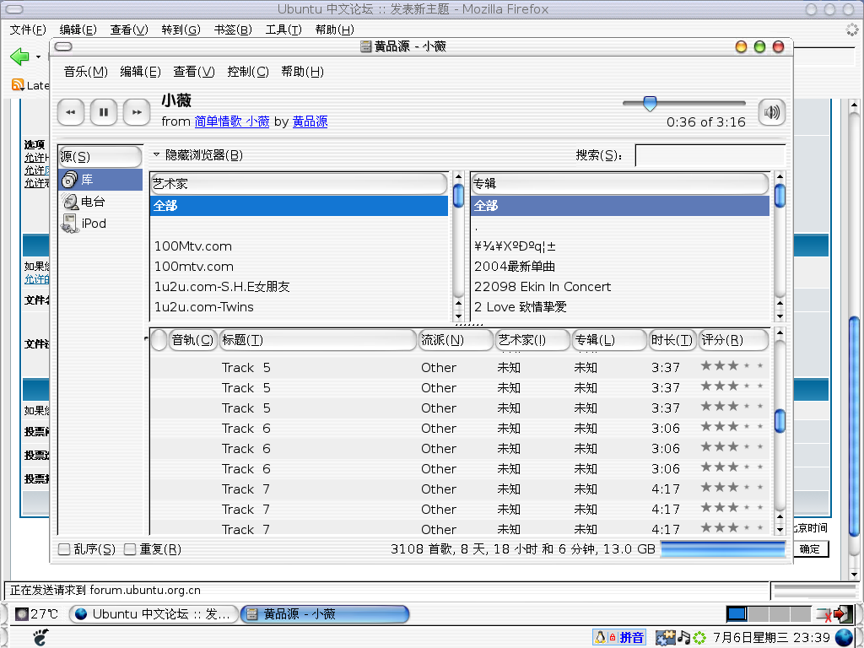
Task: Open the 27℃ weather applet
Action: 36,614
